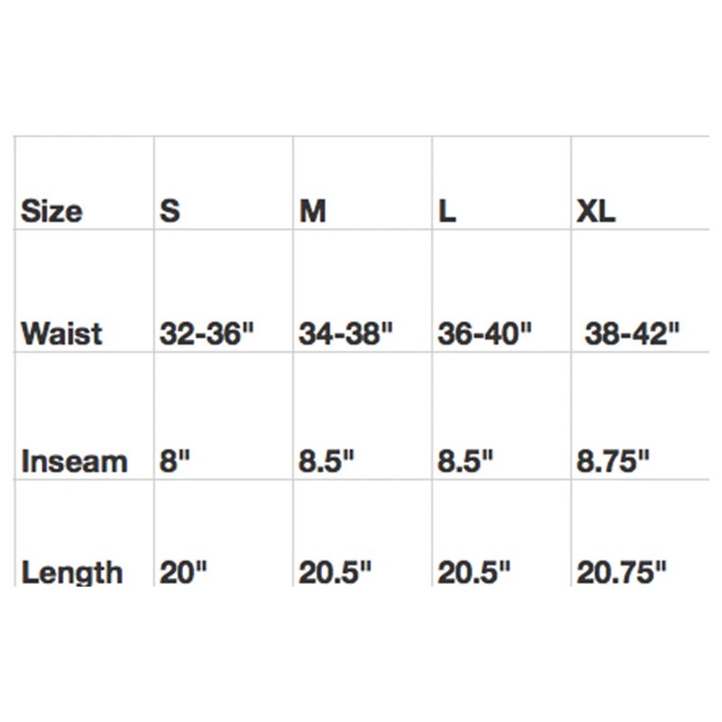The height and width of the screenshot is (722, 722).
Task: Click the 20.5" length cell under M
Action: pyautogui.click(x=336, y=571)
